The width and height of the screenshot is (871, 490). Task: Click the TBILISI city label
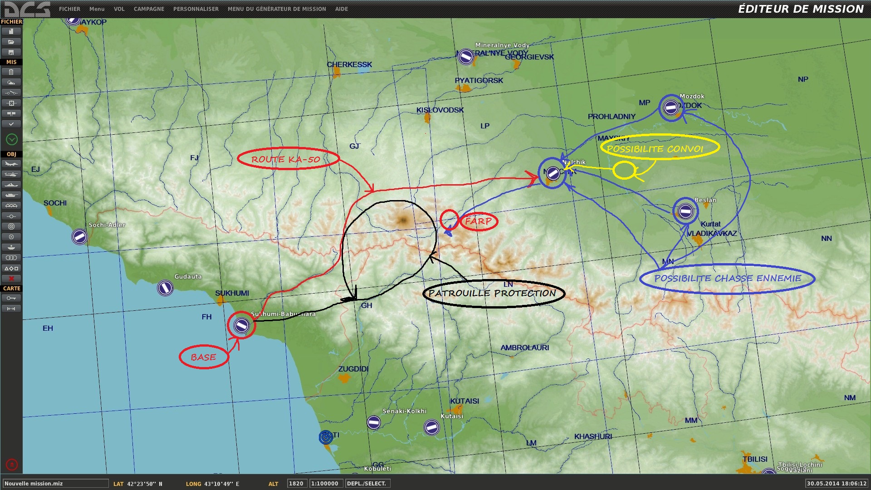(755, 459)
